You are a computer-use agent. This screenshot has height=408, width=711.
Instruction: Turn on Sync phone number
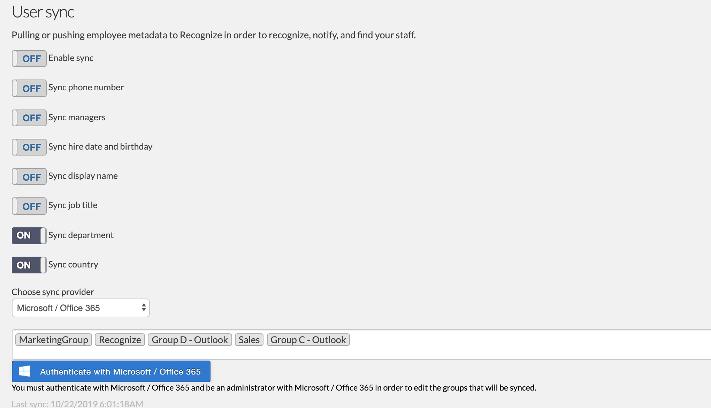click(x=29, y=88)
